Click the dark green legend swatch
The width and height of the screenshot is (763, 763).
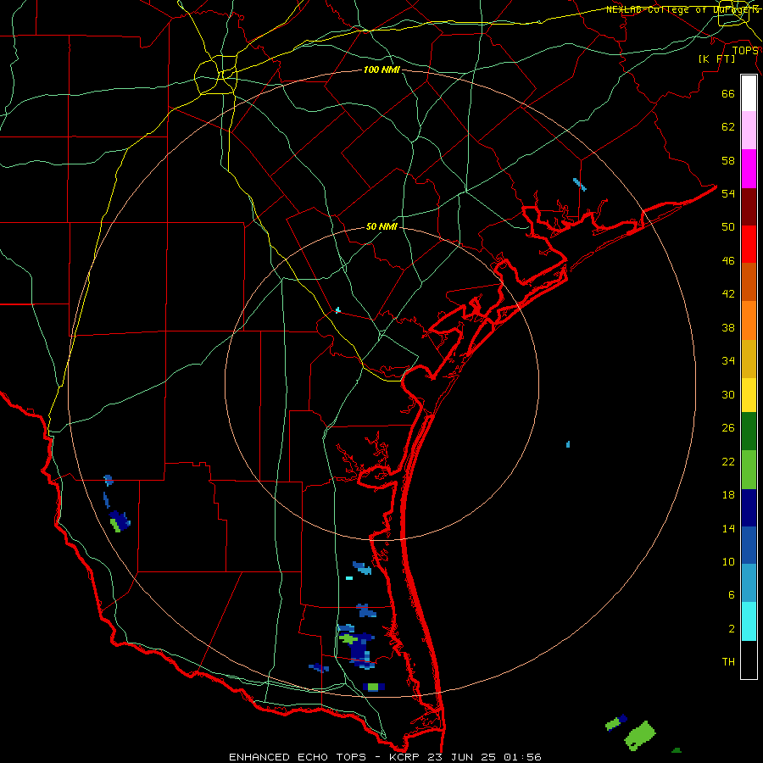tap(749, 432)
